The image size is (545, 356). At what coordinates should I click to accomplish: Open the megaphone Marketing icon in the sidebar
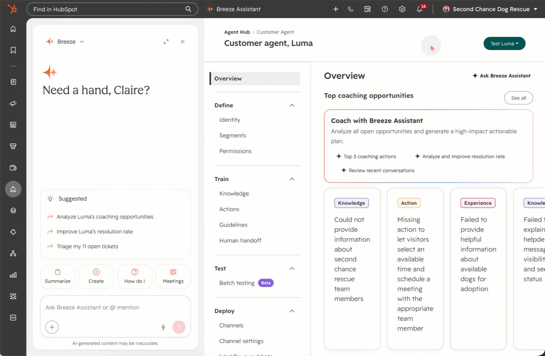pyautogui.click(x=13, y=103)
